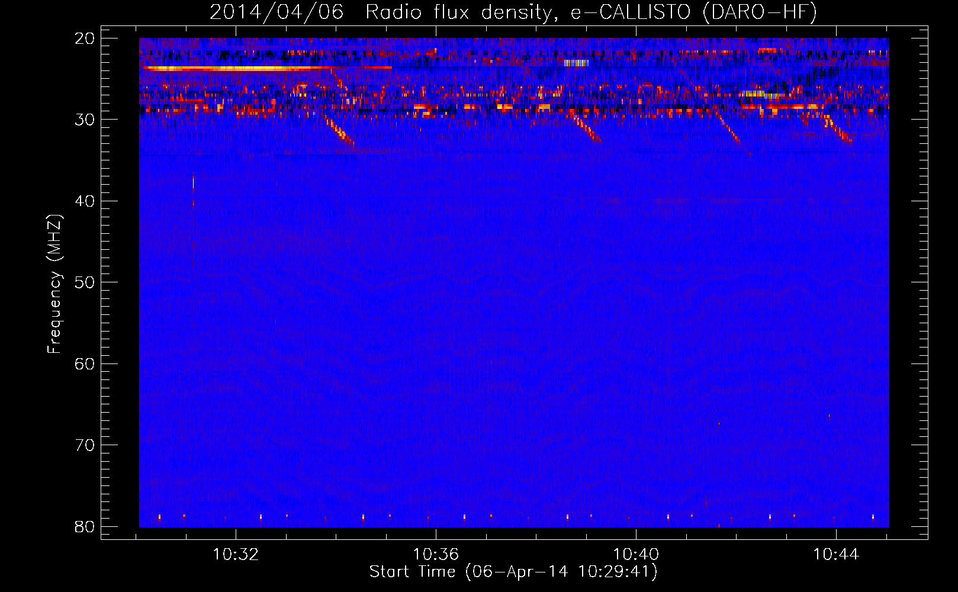
Task: Click the time tick label 10:40
Action: [x=636, y=555]
